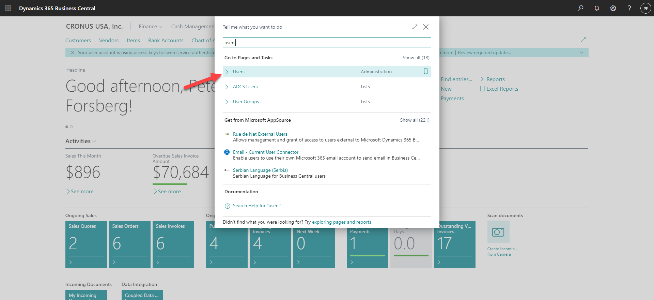Dismiss the access keys notification banner
This screenshot has height=300, width=654.
(72, 52)
